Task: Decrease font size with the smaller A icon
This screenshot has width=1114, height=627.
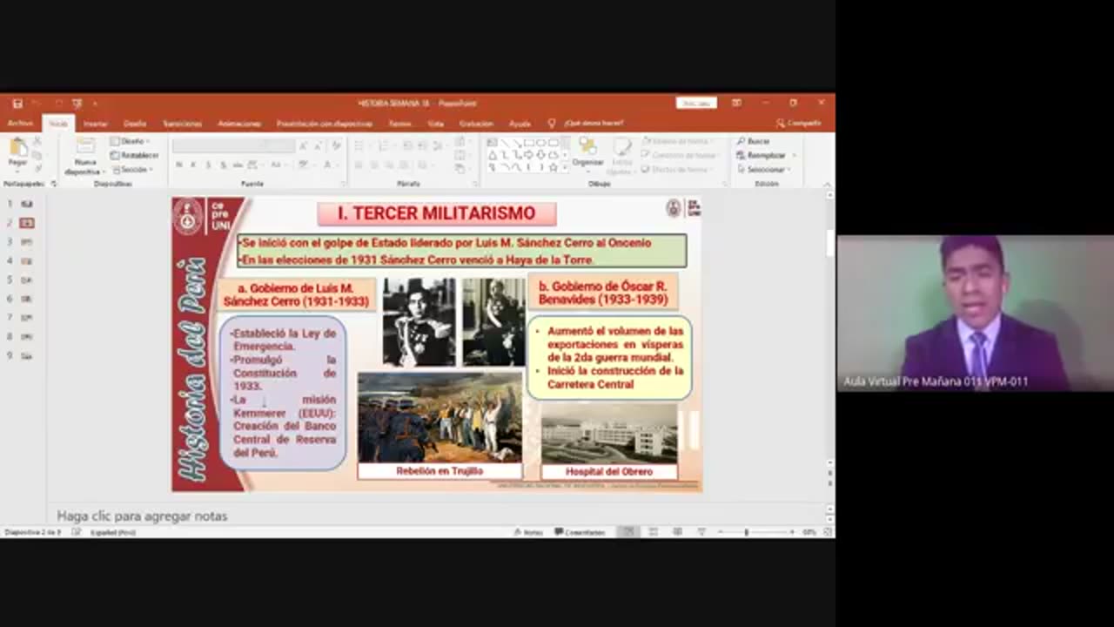Action: 316,145
